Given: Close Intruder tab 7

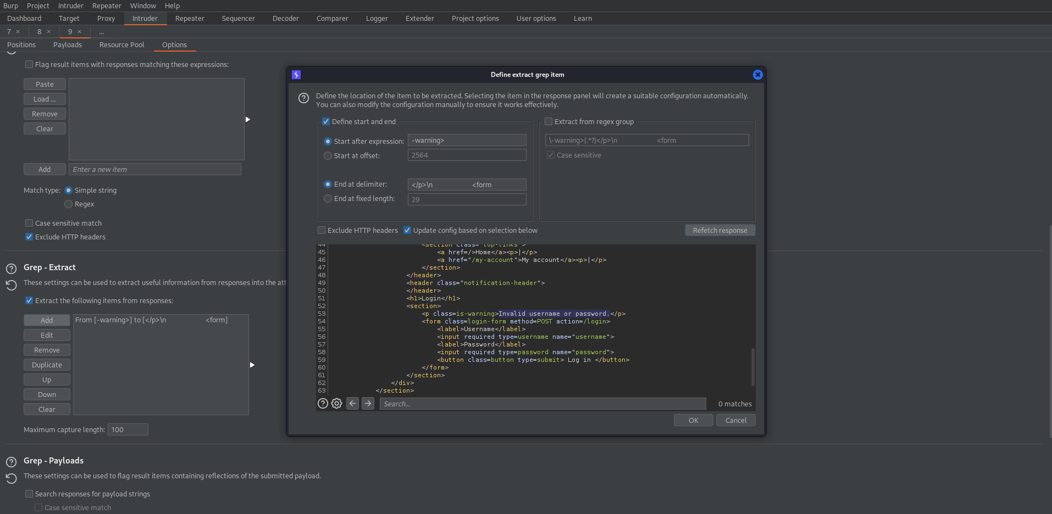Looking at the screenshot, I should (x=18, y=32).
